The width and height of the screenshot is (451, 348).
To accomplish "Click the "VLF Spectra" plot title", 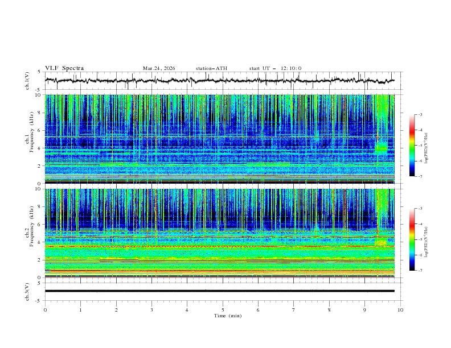I will 64,68.
